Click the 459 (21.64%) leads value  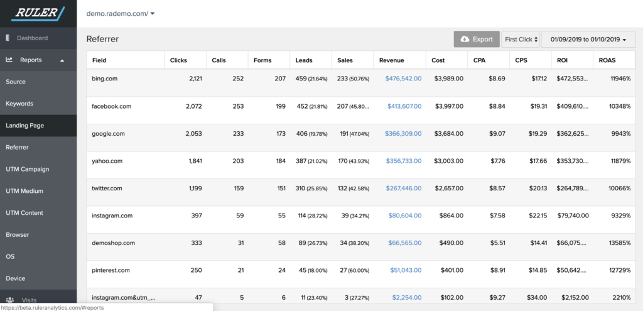pyautogui.click(x=311, y=79)
